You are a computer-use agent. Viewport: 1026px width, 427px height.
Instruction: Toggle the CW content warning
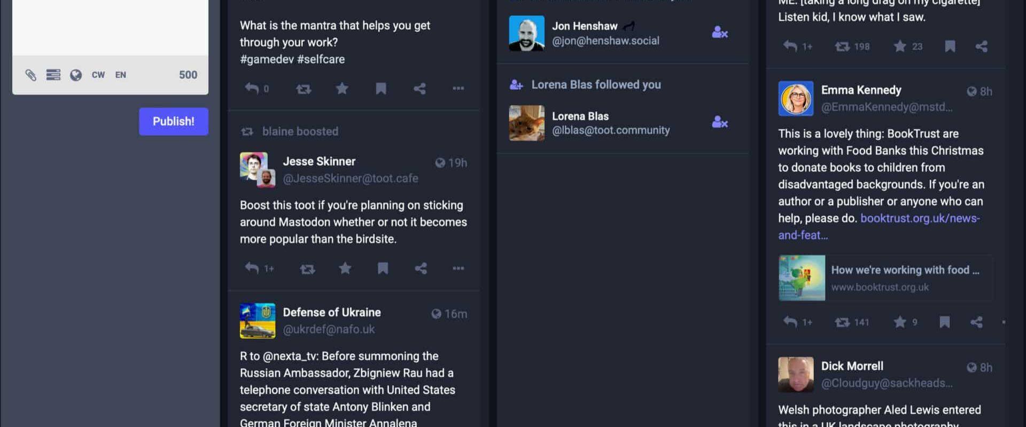pyautogui.click(x=98, y=75)
